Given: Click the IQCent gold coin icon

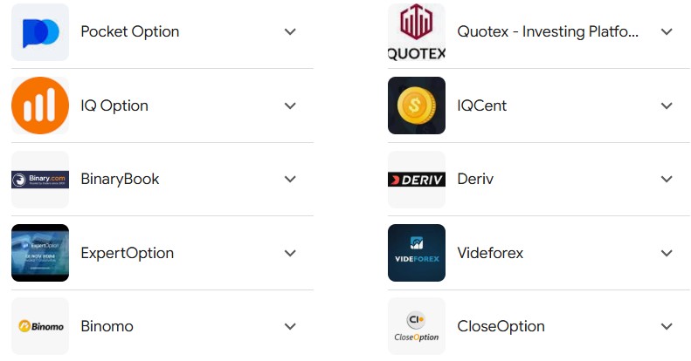Looking at the screenshot, I should point(417,106).
